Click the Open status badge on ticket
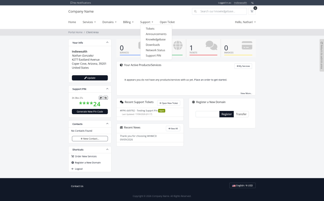This screenshot has width=324, height=201. click(161, 111)
